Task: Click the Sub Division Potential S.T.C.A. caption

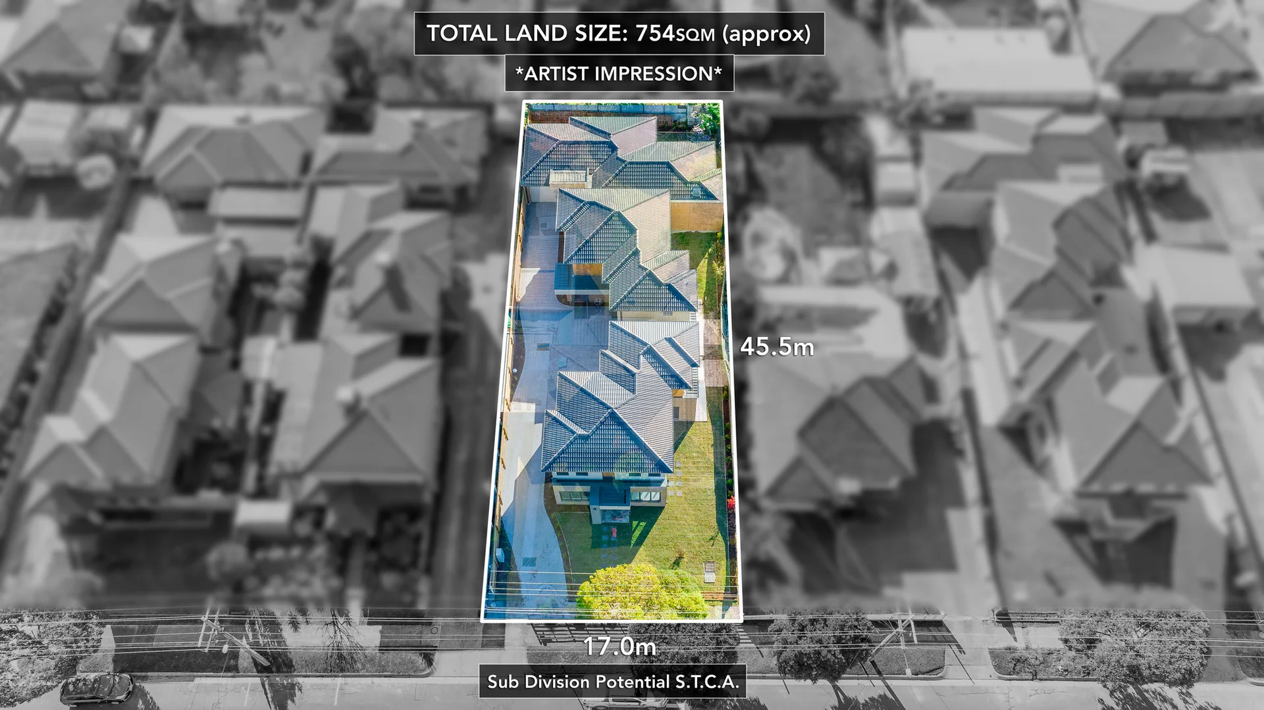Action: tap(613, 682)
